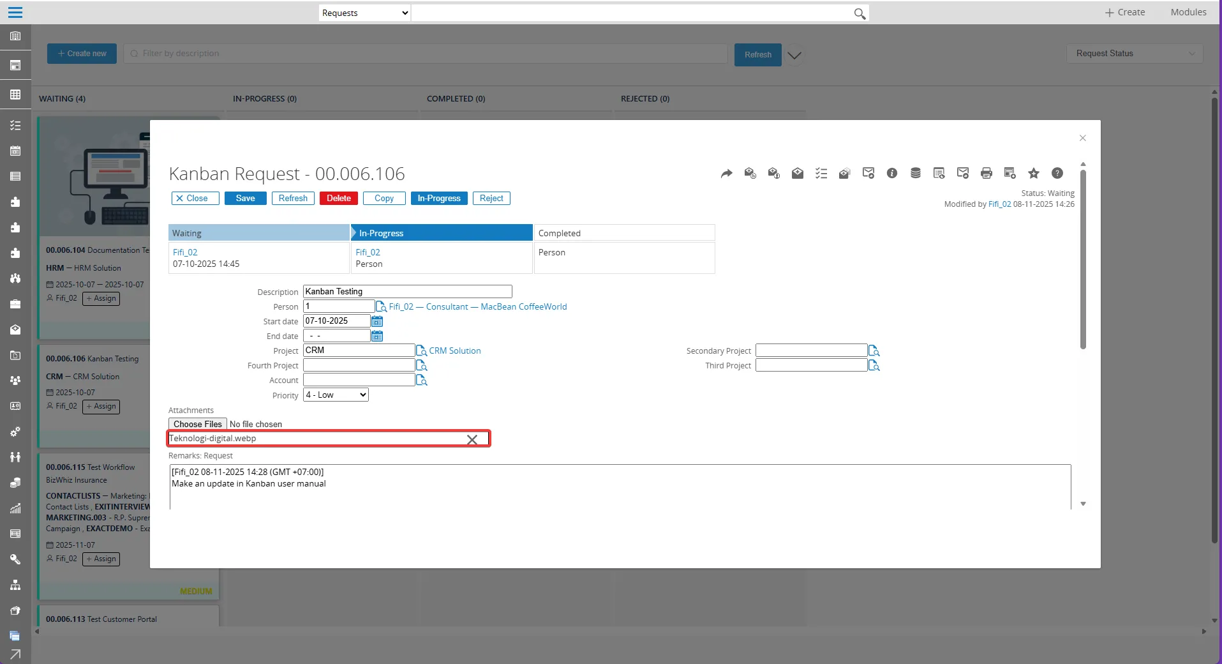Viewport: 1222px width, 664px height.
Task: Click the Description input field
Action: (x=407, y=292)
